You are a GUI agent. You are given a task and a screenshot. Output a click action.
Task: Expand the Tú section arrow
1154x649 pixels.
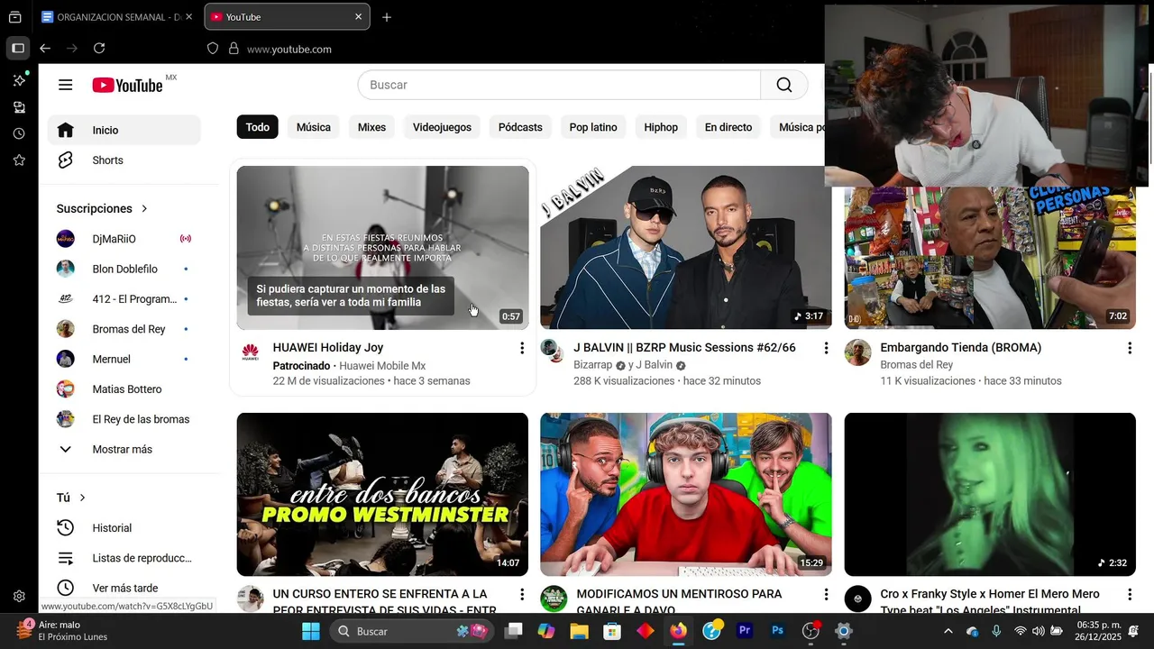tap(82, 498)
